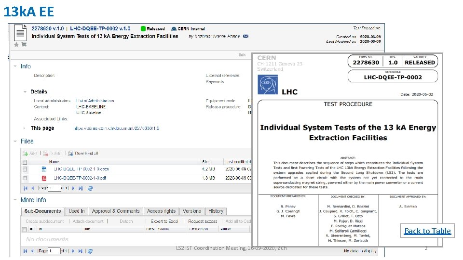The height and width of the screenshot is (260, 463).
Task: Click the Detach button
Action: pos(126,221)
